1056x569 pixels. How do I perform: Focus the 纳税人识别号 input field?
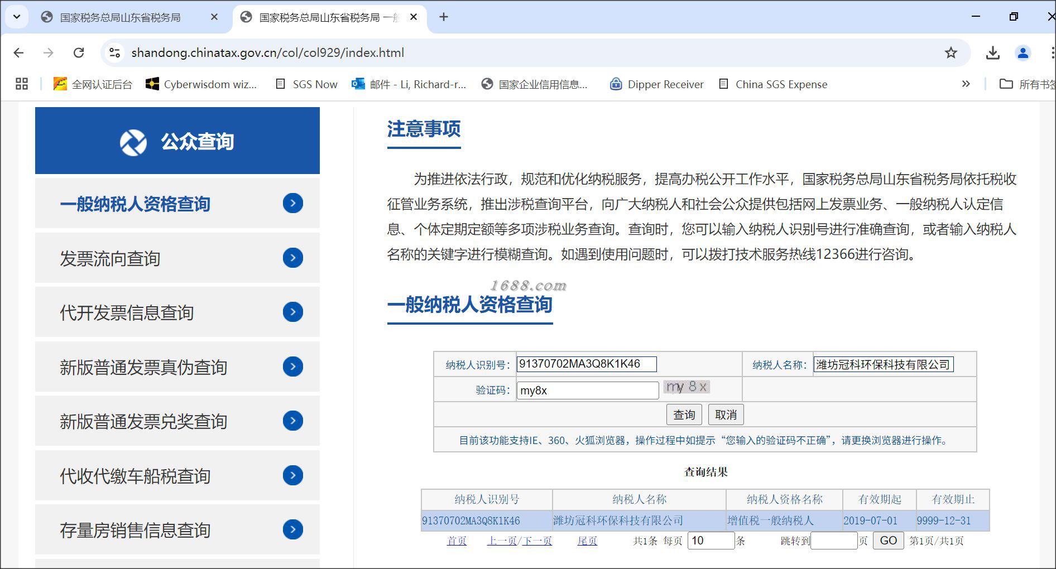[x=587, y=364]
